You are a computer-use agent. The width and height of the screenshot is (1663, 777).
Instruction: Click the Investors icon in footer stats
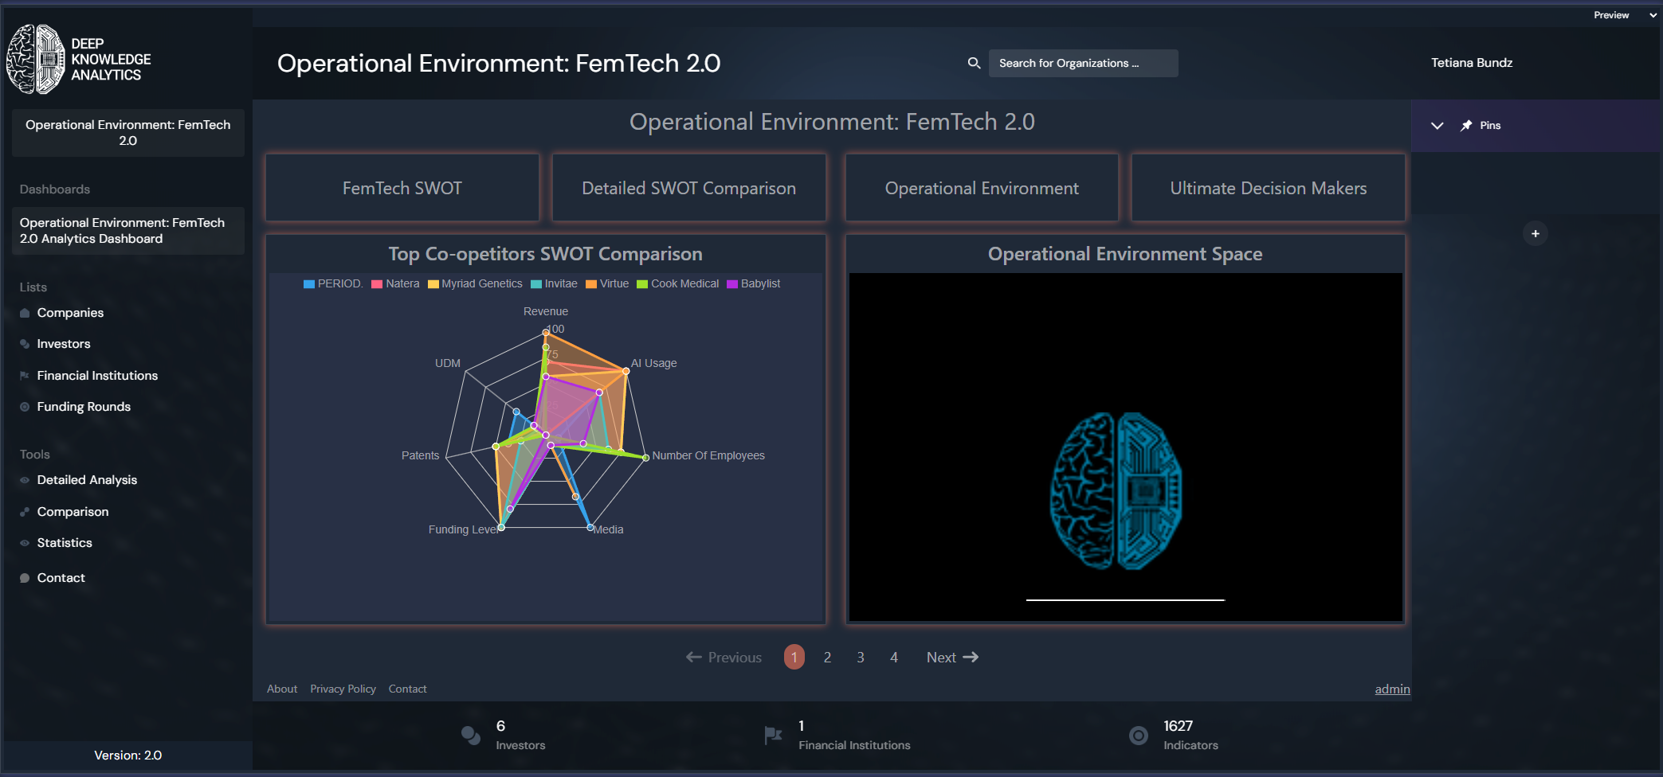[x=471, y=735]
